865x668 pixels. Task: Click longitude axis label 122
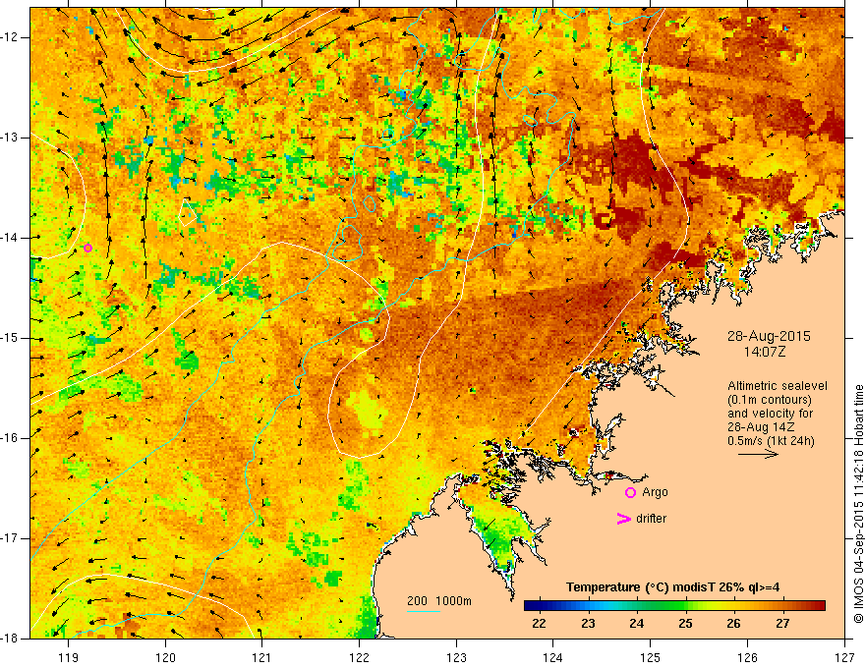(x=359, y=657)
